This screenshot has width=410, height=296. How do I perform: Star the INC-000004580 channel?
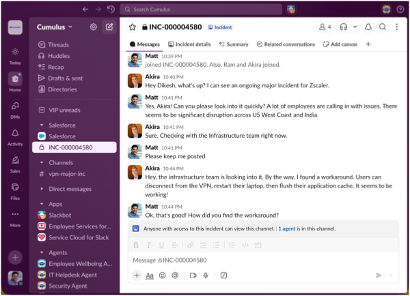[x=133, y=27]
